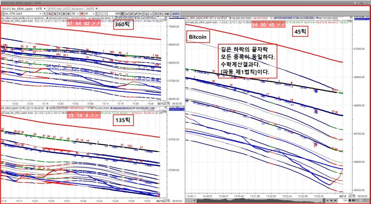Select the 틱 (tick) period button
The width and height of the screenshot is (371, 204).
[82, 14]
